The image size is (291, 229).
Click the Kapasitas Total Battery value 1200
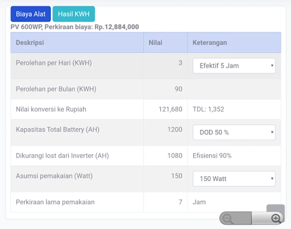175,130
